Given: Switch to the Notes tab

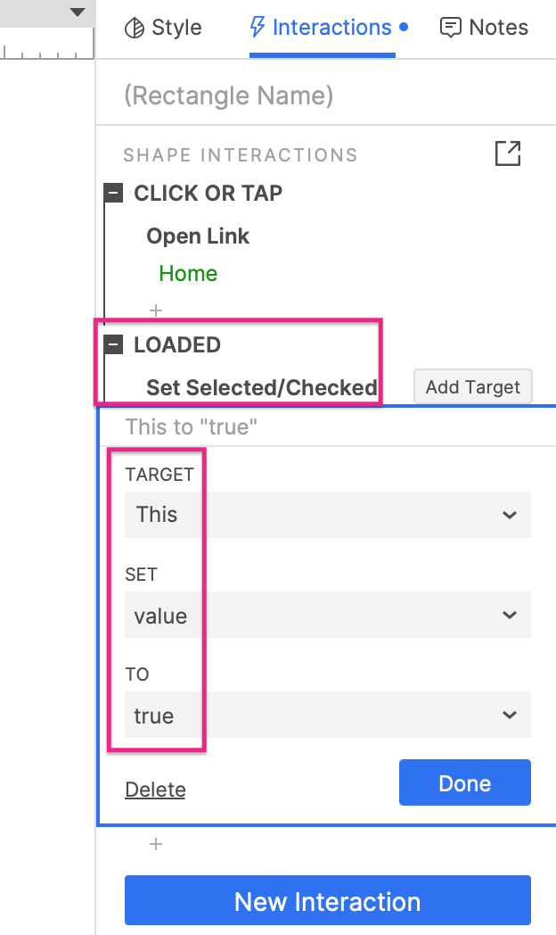Looking at the screenshot, I should click(485, 28).
